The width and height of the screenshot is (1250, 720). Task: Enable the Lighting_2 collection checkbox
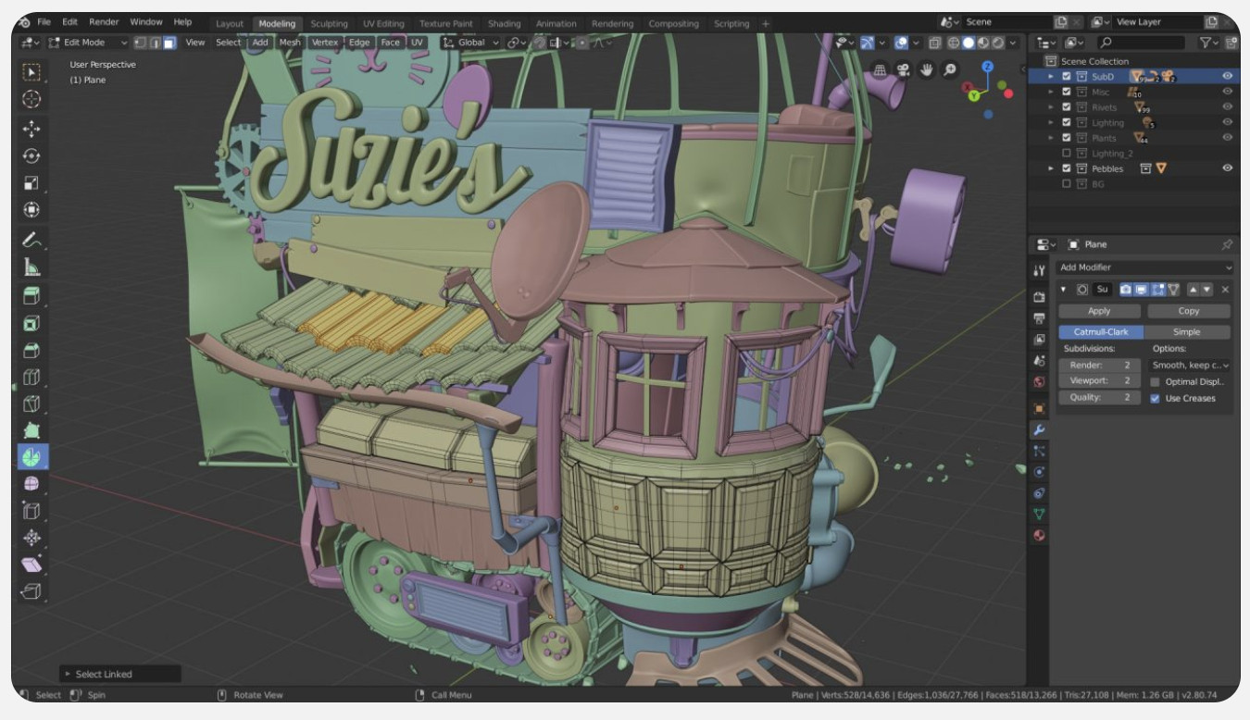tap(1067, 154)
